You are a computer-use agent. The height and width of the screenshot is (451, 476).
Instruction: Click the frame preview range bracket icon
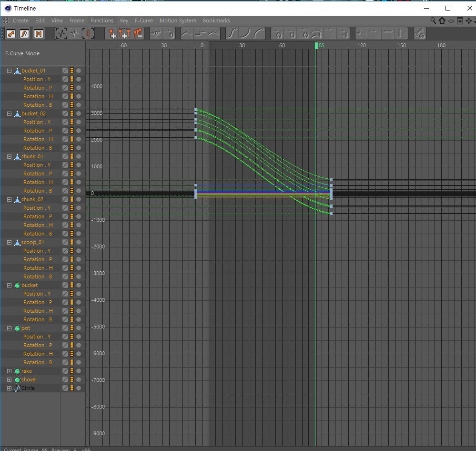[88, 34]
